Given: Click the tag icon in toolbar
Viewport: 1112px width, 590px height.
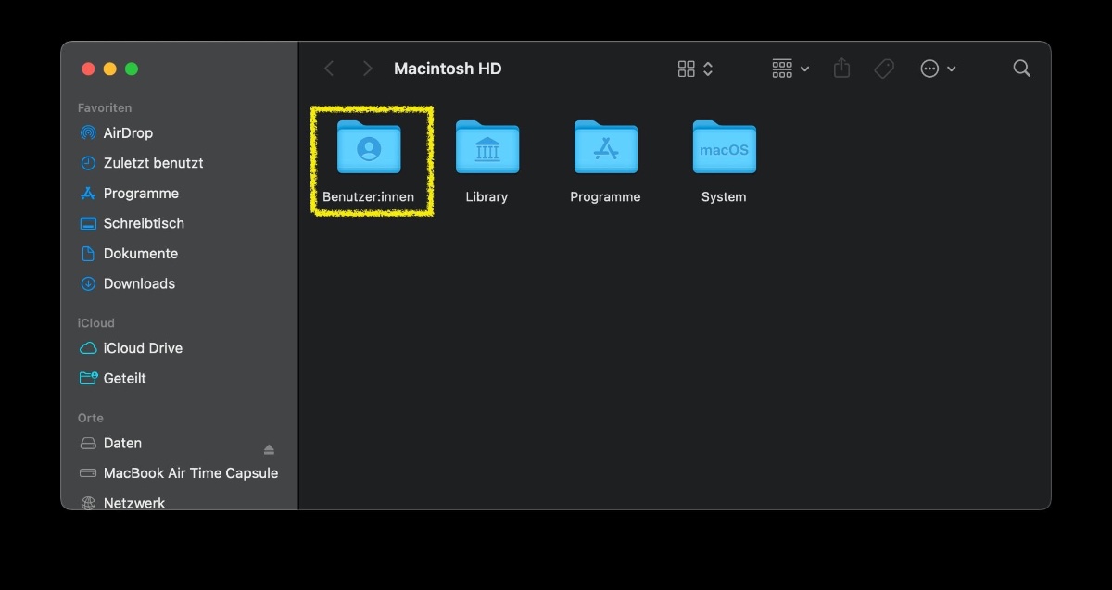Looking at the screenshot, I should 884,69.
